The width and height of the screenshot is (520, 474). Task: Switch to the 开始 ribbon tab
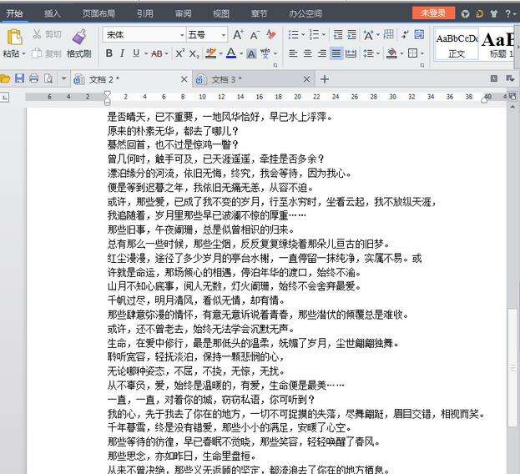pyautogui.click(x=14, y=13)
